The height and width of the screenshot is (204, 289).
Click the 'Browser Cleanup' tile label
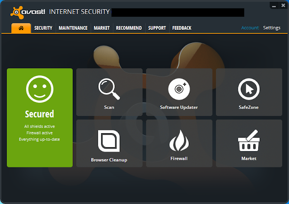pos(109,160)
